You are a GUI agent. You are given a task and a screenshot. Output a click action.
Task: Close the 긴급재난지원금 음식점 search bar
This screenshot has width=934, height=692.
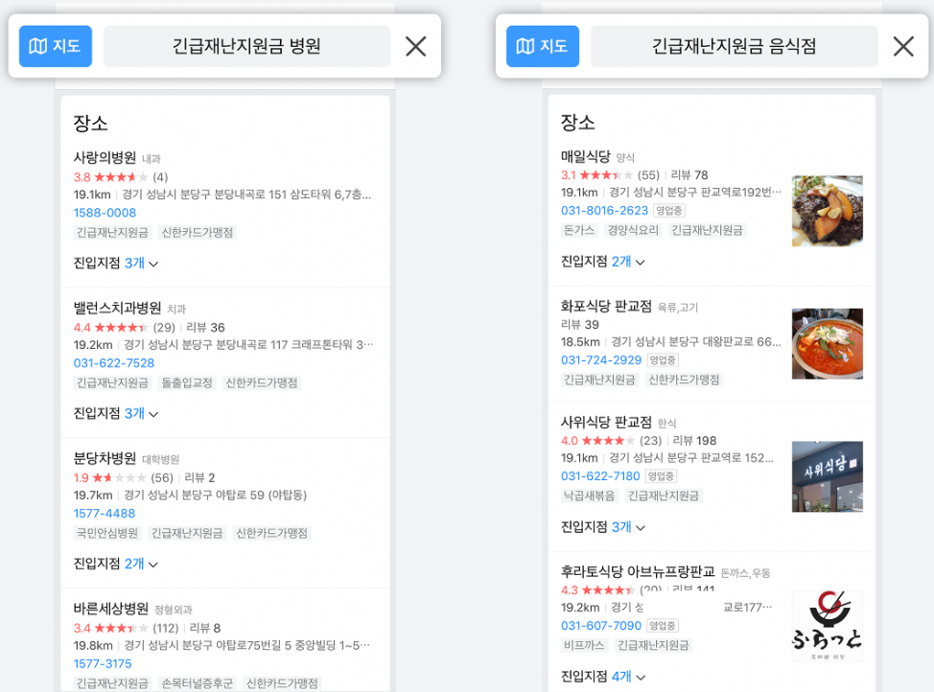903,46
